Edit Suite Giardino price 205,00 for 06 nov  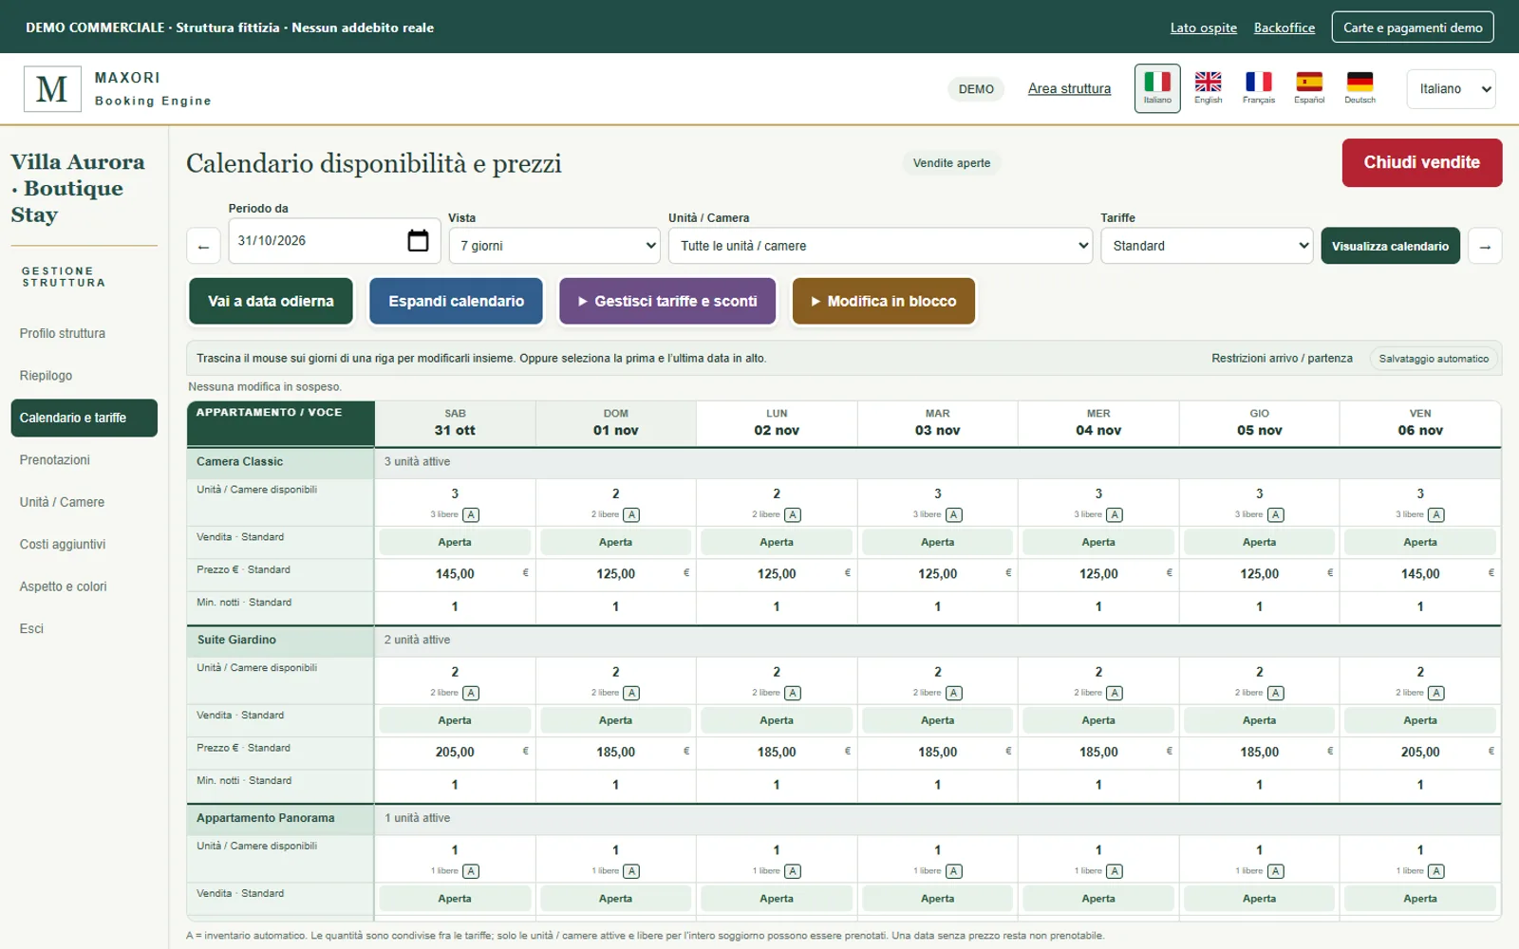tap(1420, 752)
